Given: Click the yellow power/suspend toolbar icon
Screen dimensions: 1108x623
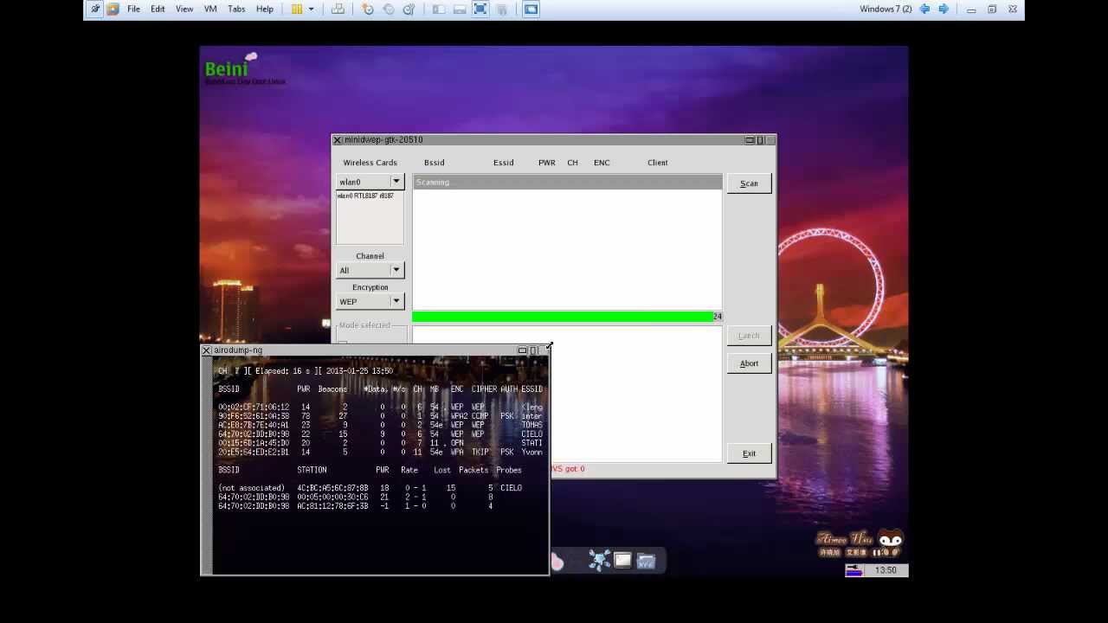Looking at the screenshot, I should pos(297,9).
